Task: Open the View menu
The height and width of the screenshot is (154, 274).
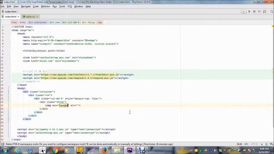Action: coord(16,6)
